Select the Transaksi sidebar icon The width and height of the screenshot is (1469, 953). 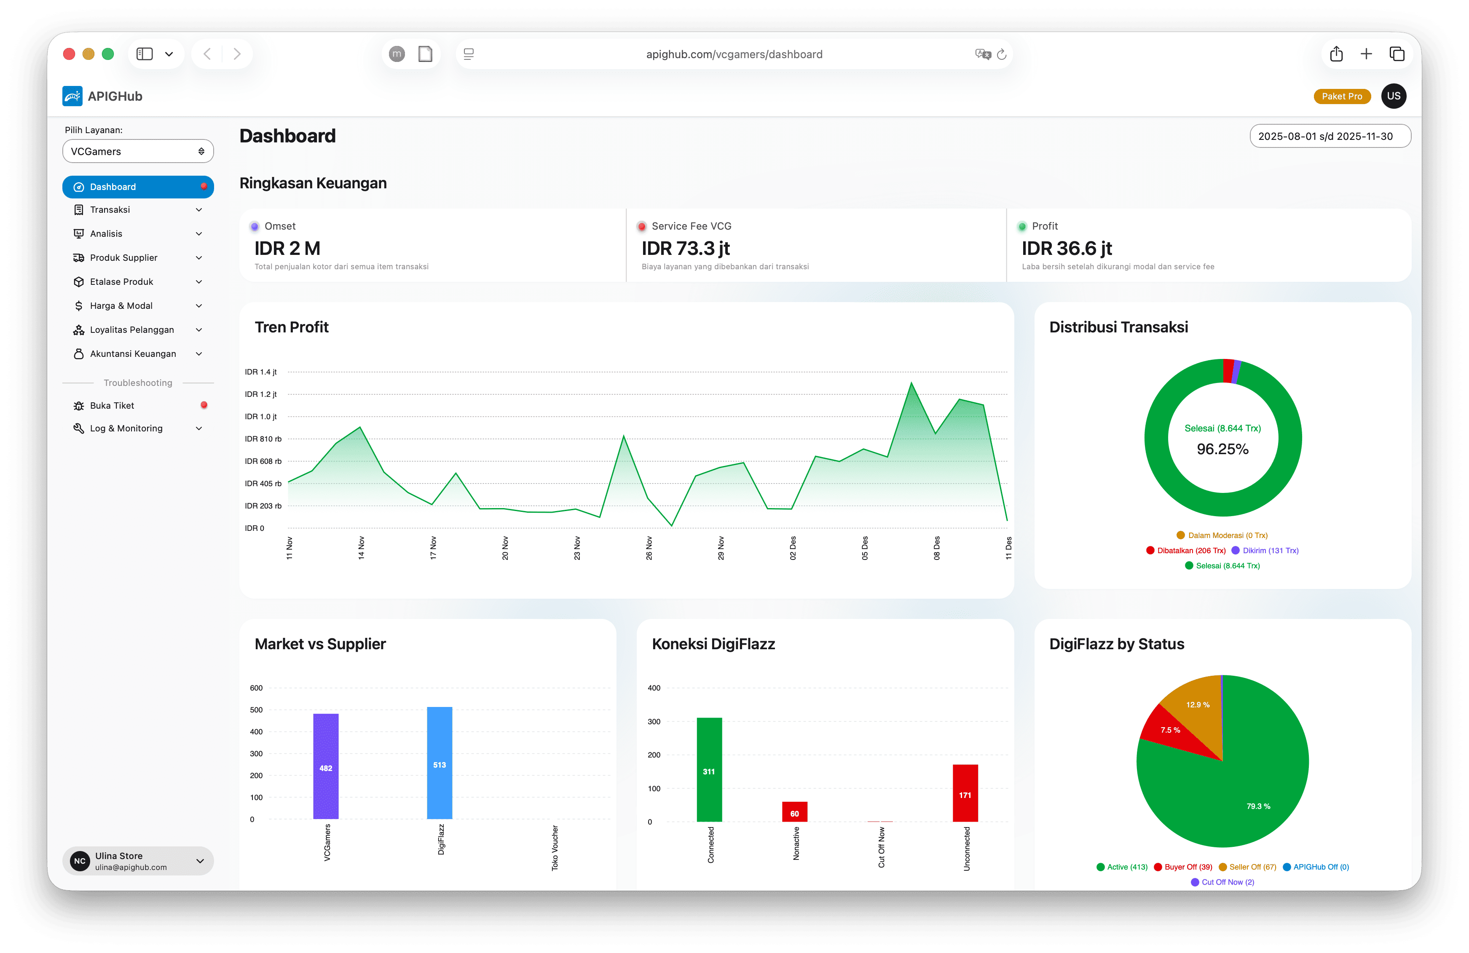tap(78, 209)
